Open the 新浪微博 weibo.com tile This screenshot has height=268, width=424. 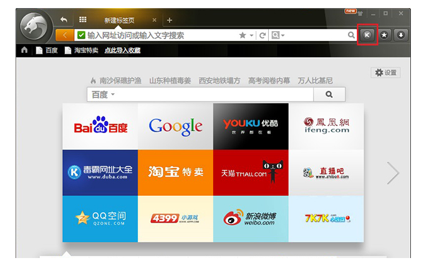point(251,219)
